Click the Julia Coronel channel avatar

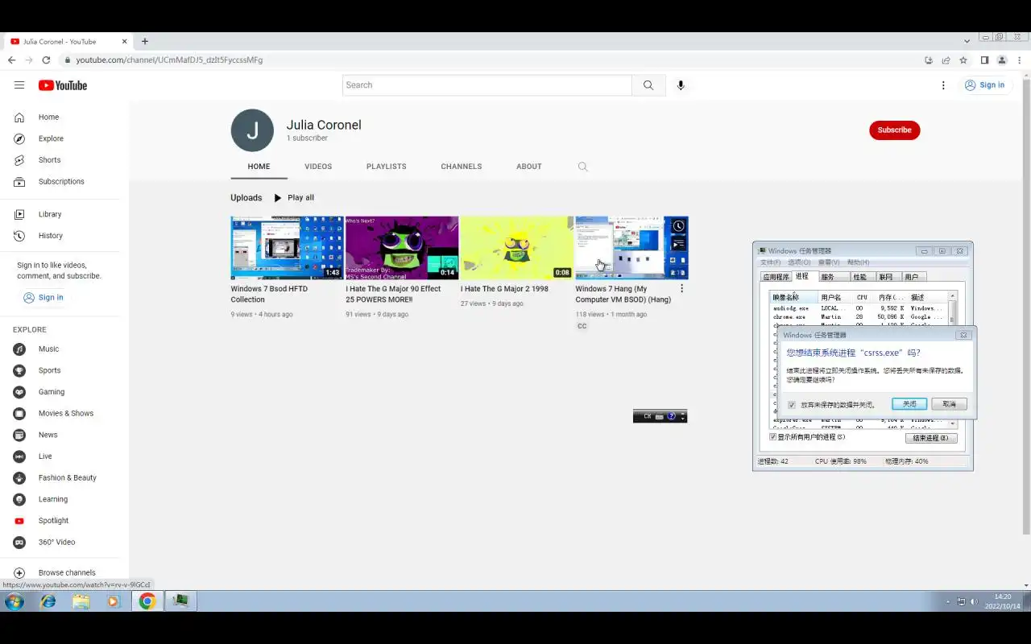coord(252,130)
